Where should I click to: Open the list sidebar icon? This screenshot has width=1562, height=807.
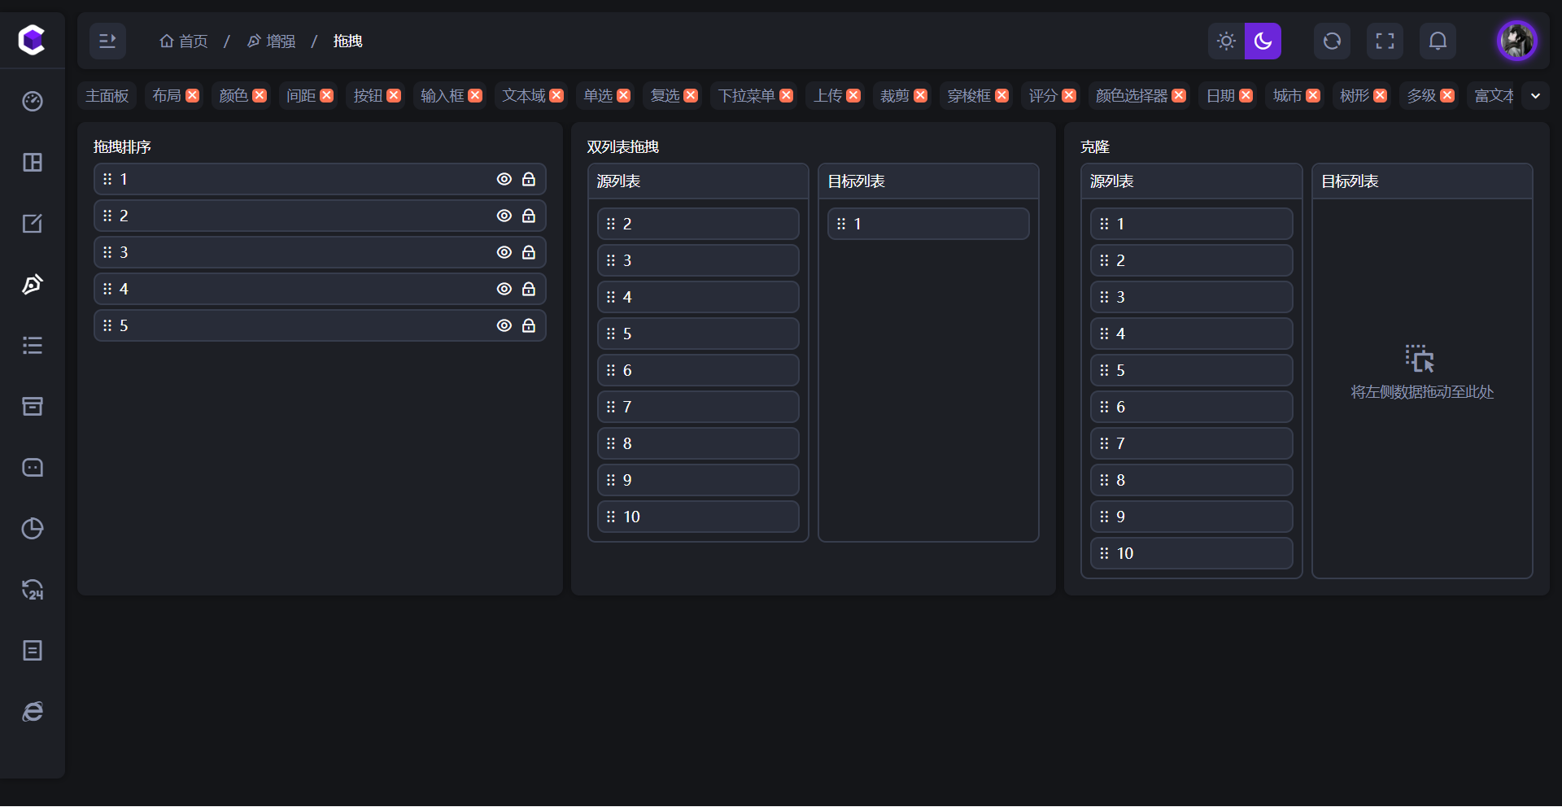pyautogui.click(x=33, y=346)
